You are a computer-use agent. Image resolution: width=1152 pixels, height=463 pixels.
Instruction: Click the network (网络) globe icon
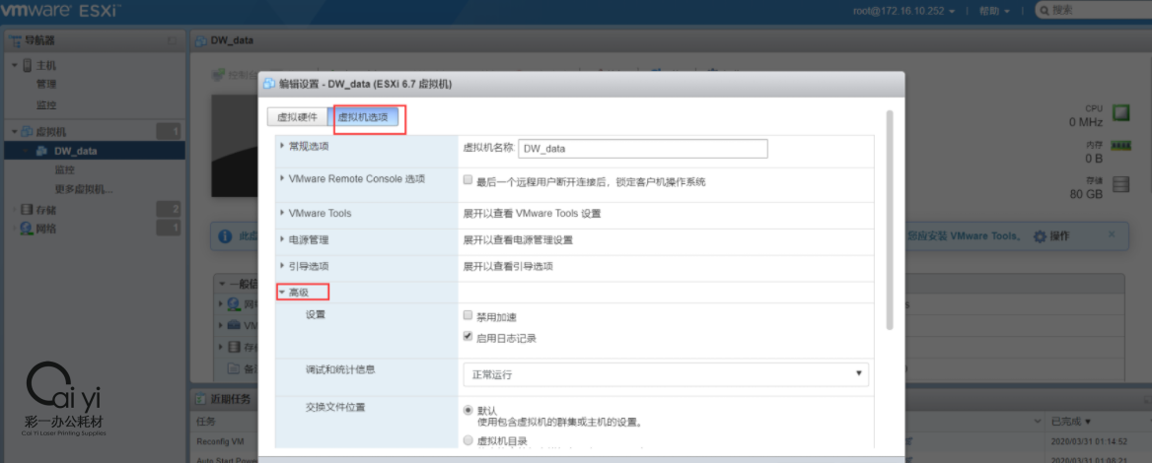pyautogui.click(x=26, y=229)
